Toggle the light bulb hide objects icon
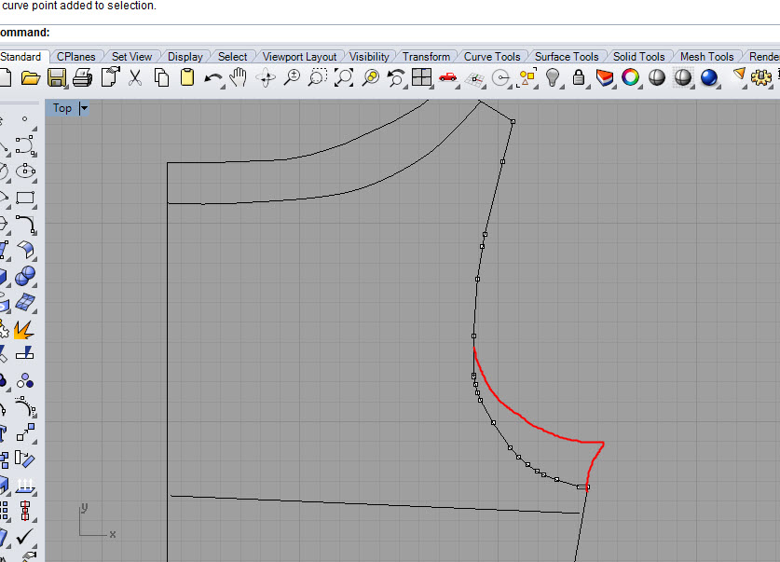 (553, 78)
